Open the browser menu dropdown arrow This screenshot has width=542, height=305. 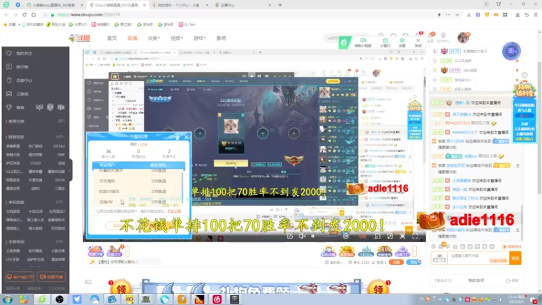457,15
